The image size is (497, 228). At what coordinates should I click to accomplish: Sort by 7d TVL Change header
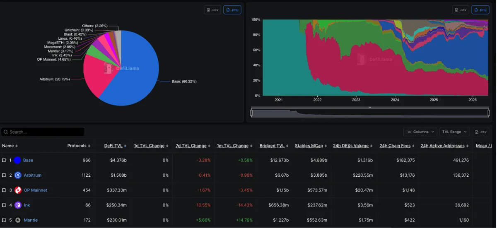193,146
